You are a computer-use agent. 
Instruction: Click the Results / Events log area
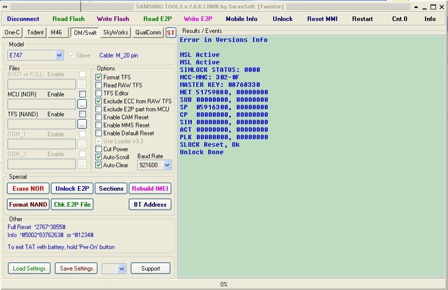[312, 156]
